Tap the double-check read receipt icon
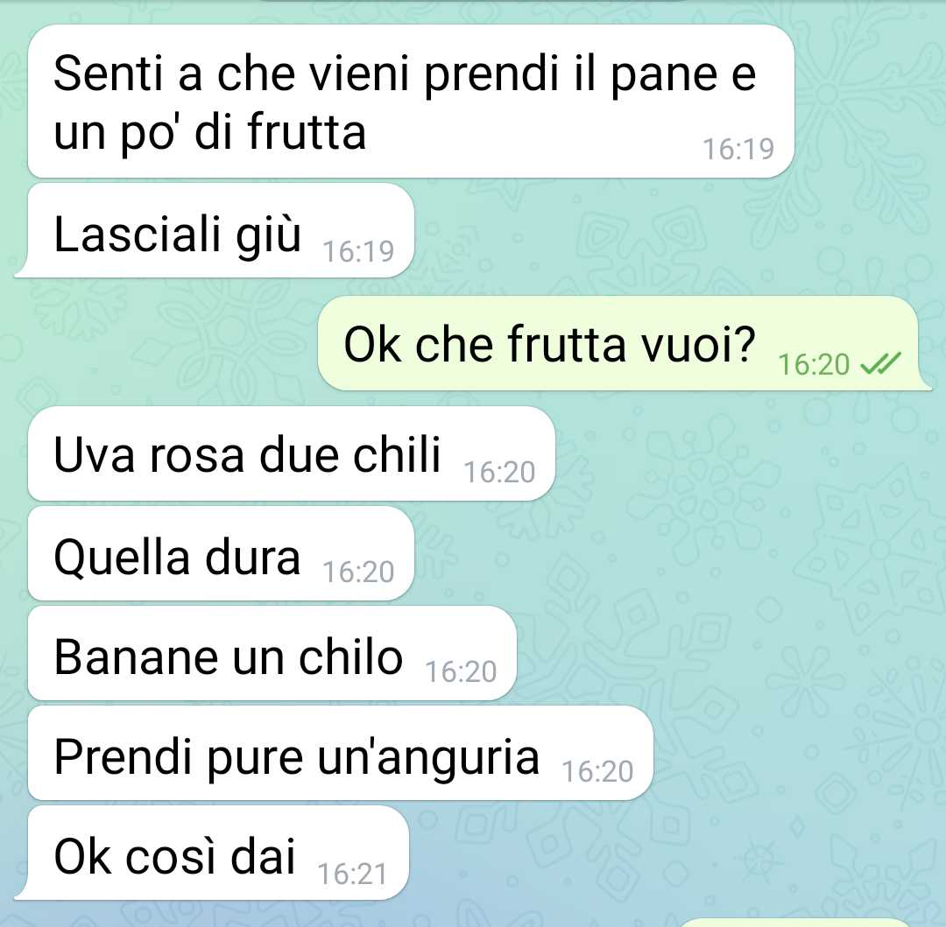Screen dimensions: 946x927 click(x=880, y=363)
